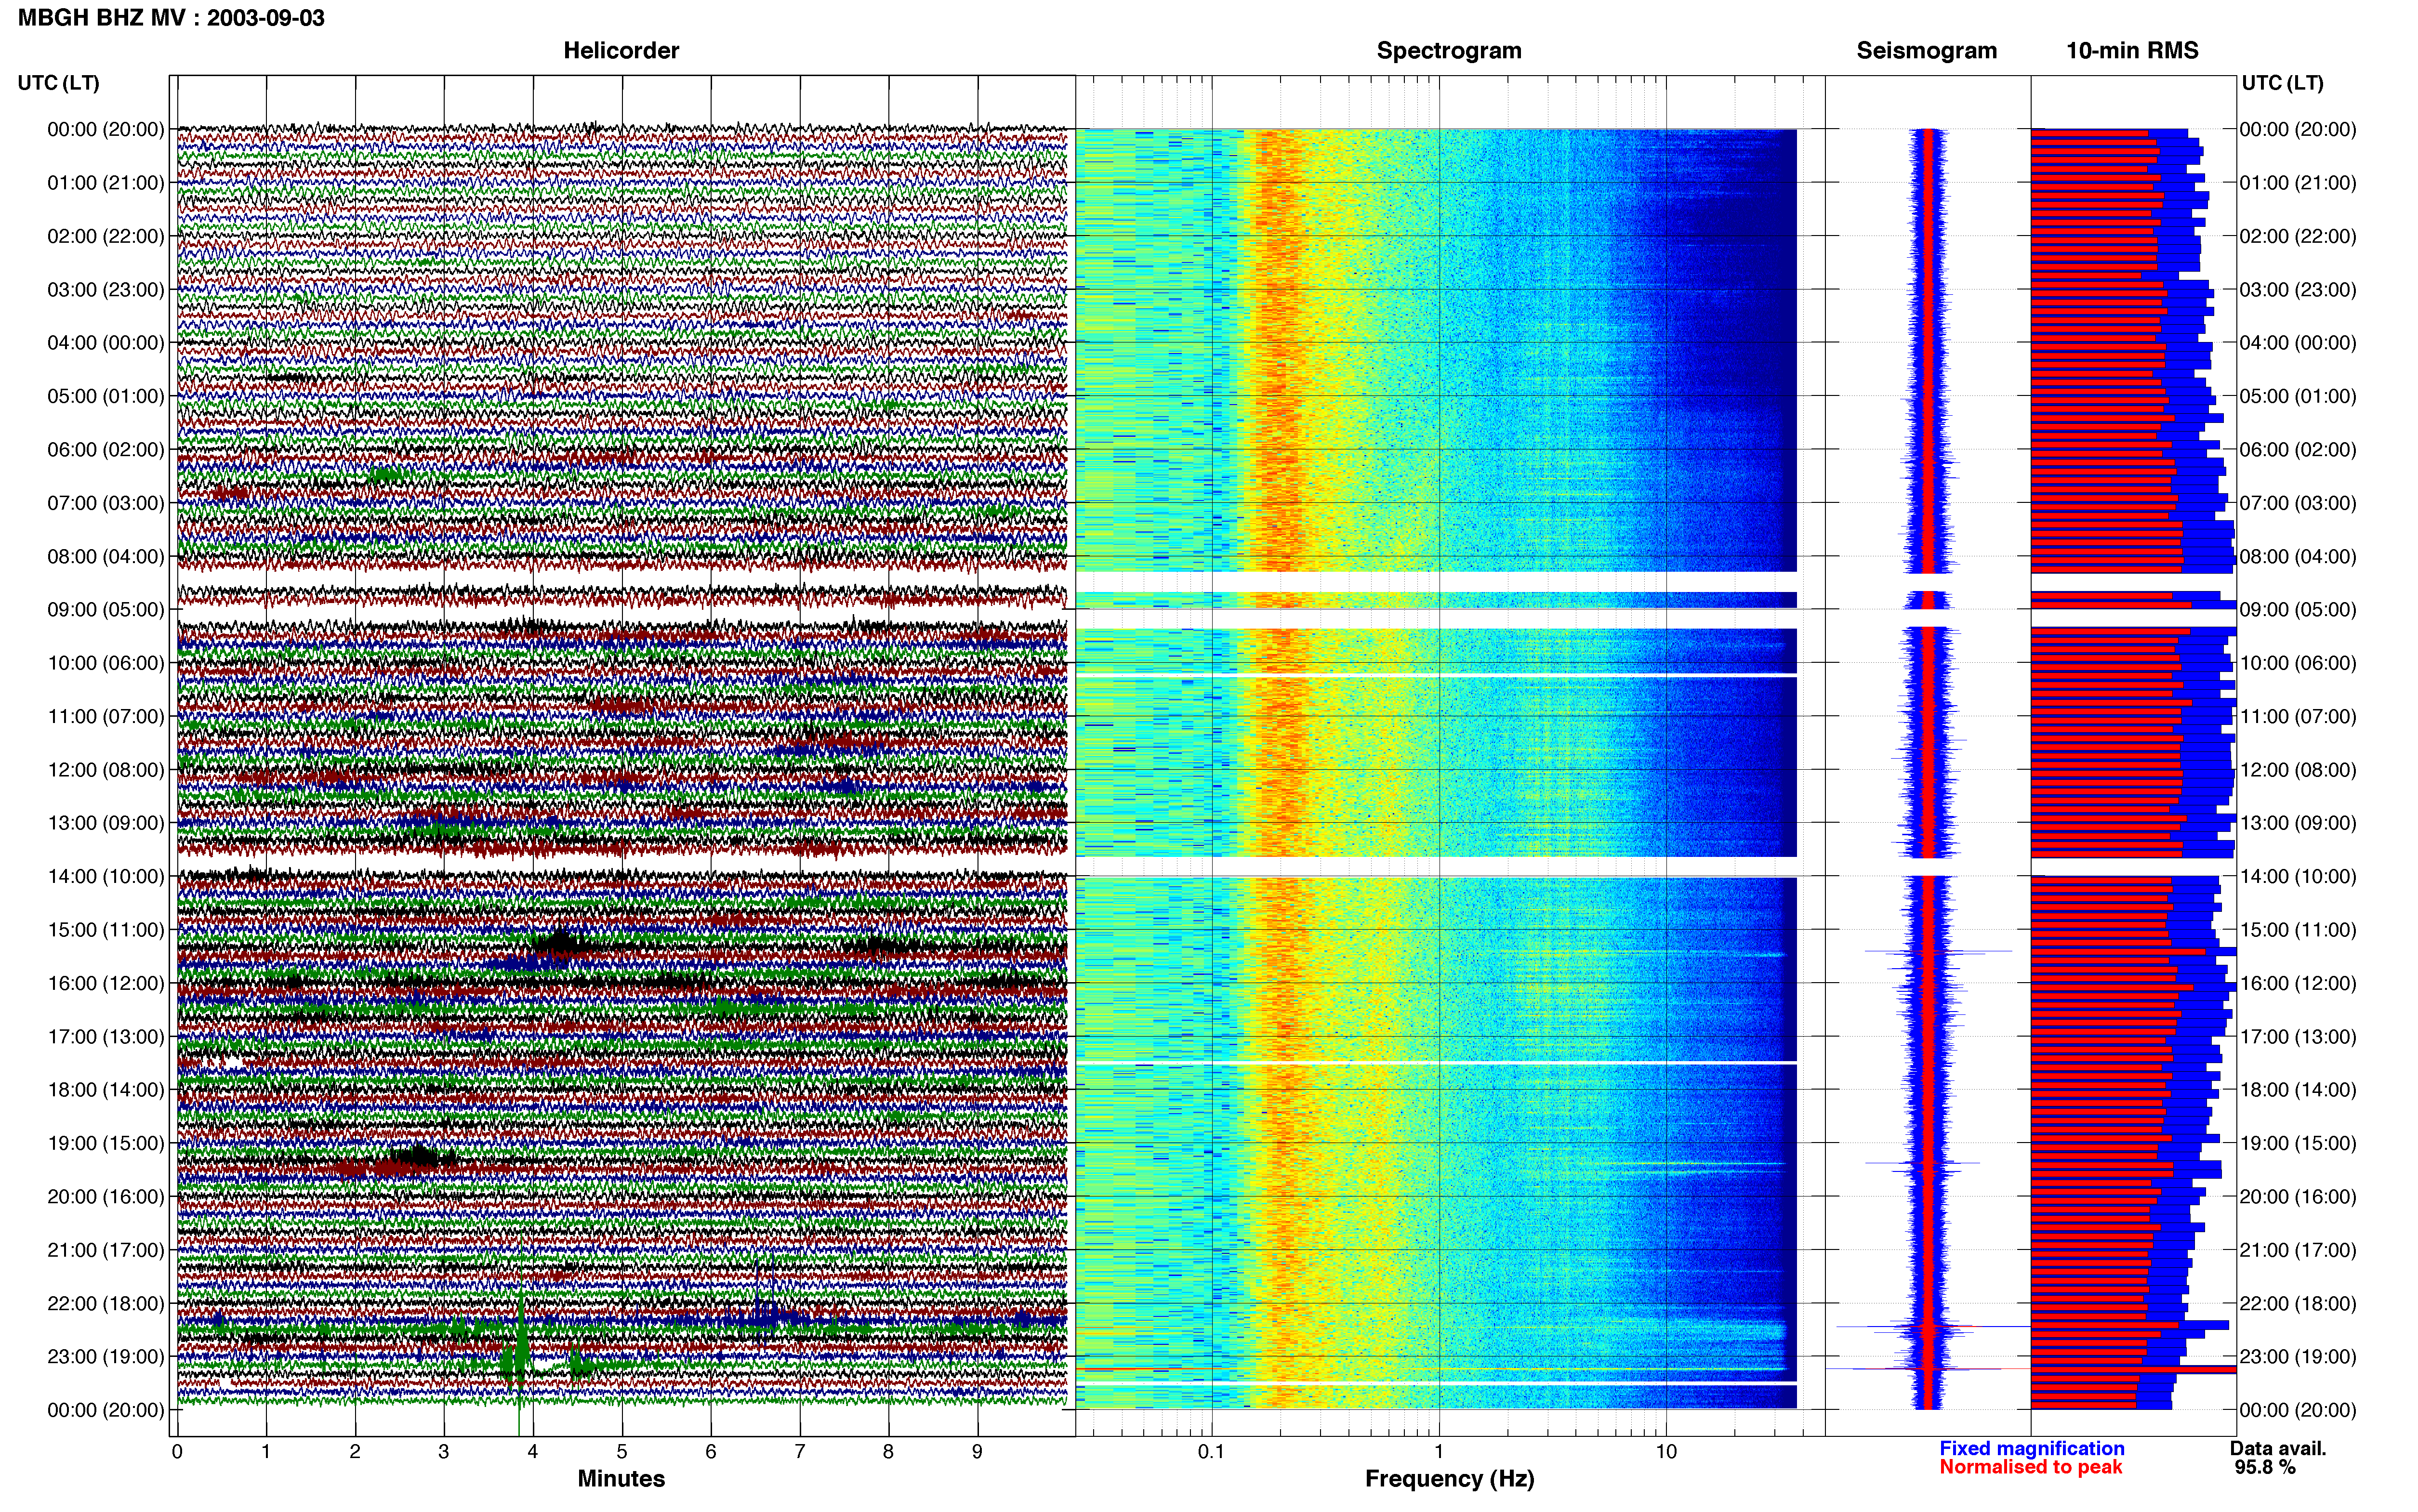
Task: Click left time label '00:00 (20:00)' at top
Action: (106, 129)
